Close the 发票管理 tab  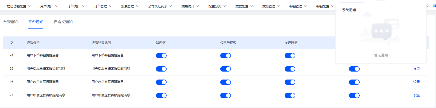point(137,6)
